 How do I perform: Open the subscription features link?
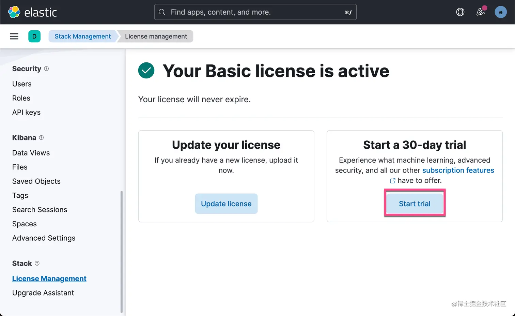(x=458, y=170)
